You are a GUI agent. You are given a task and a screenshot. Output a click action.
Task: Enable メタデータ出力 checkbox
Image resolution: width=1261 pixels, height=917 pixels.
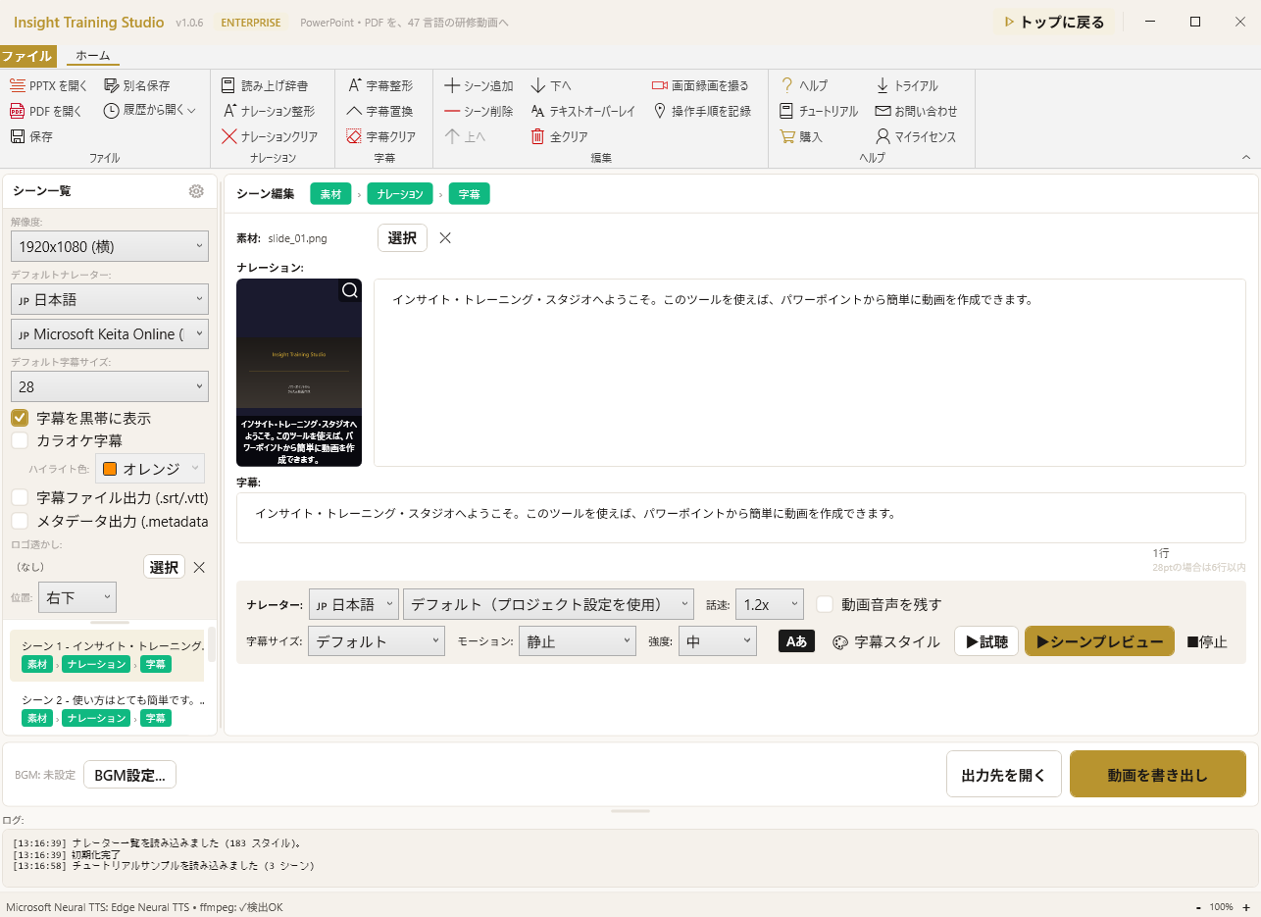(20, 521)
